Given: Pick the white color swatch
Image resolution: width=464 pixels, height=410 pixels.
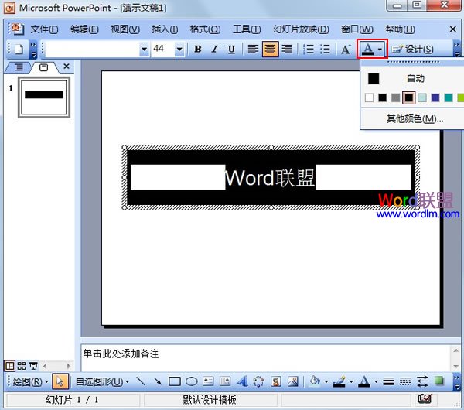Looking at the screenshot, I should (369, 97).
